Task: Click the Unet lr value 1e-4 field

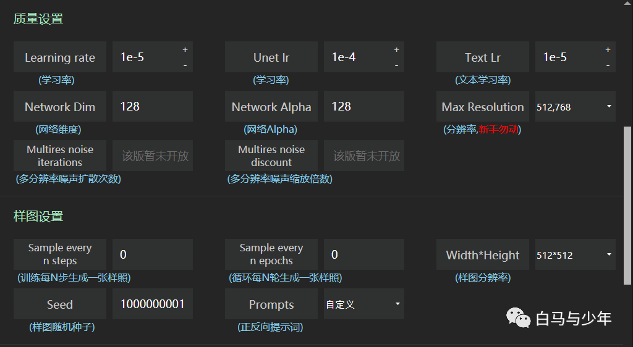Action: point(358,57)
